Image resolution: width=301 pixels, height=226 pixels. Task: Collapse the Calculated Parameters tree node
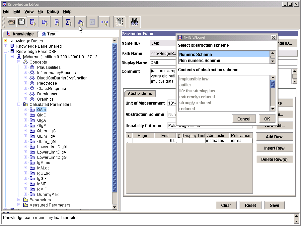click(x=19, y=105)
